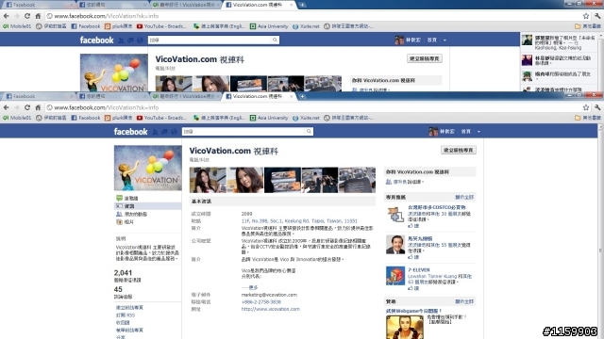Viewport: 604px width, 339px height.
Task: Click the Subscribe RSS link in left sidebar
Action: 126,315
